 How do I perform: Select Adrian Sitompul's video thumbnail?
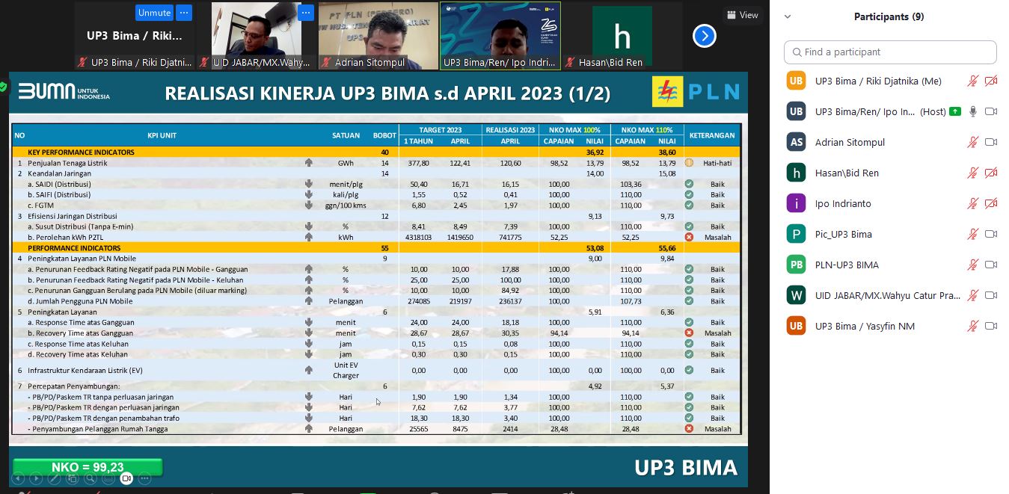coord(378,36)
